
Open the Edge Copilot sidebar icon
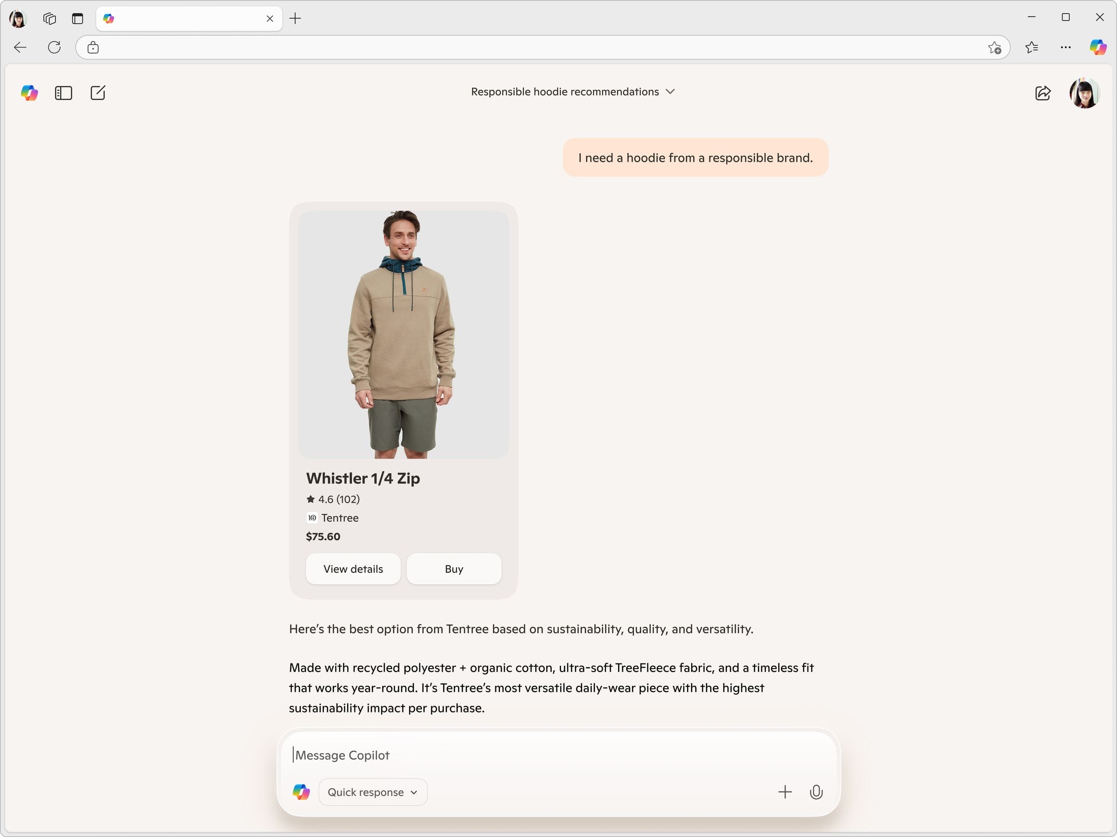click(x=1097, y=47)
